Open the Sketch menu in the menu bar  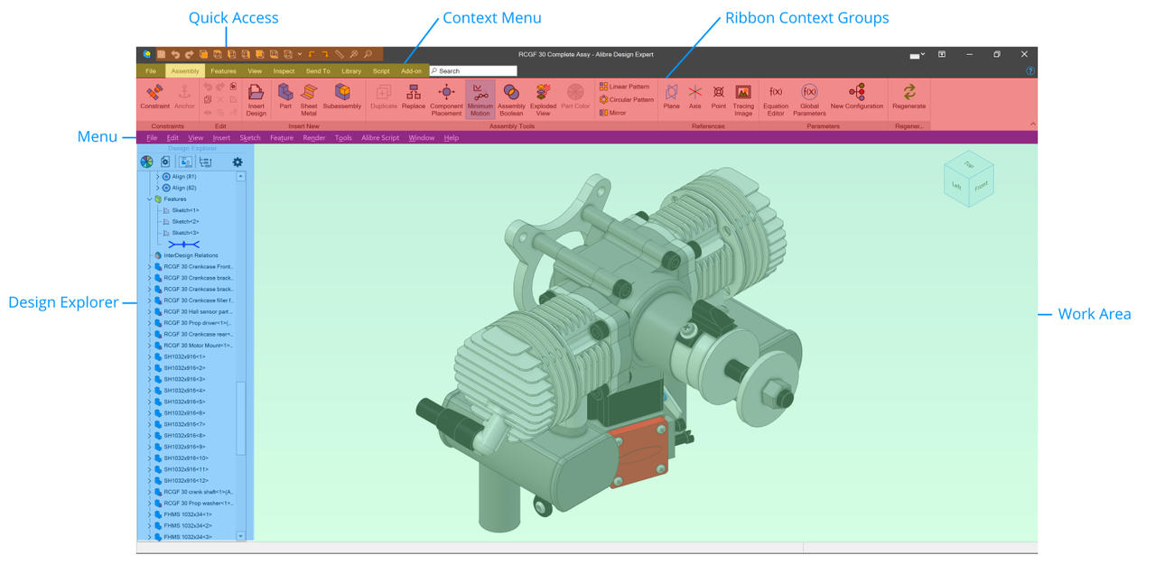click(x=250, y=138)
